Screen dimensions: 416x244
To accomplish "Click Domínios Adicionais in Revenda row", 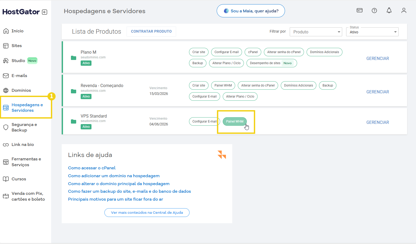I will (x=298, y=85).
